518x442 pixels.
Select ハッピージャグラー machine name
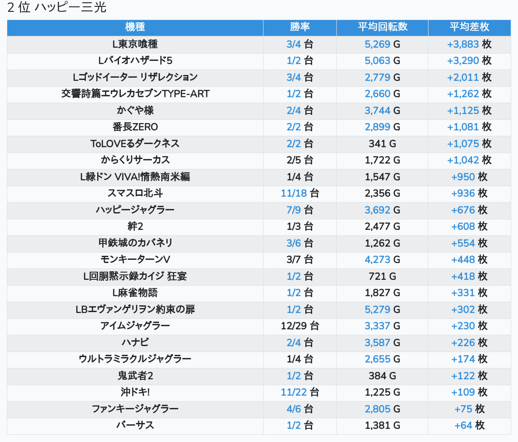(x=135, y=210)
